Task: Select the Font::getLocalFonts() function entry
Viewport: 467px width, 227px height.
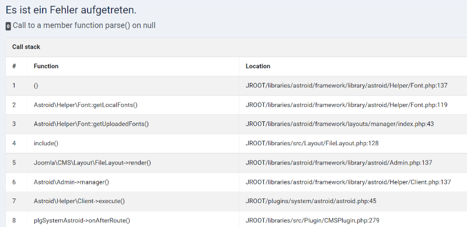Action: click(85, 105)
